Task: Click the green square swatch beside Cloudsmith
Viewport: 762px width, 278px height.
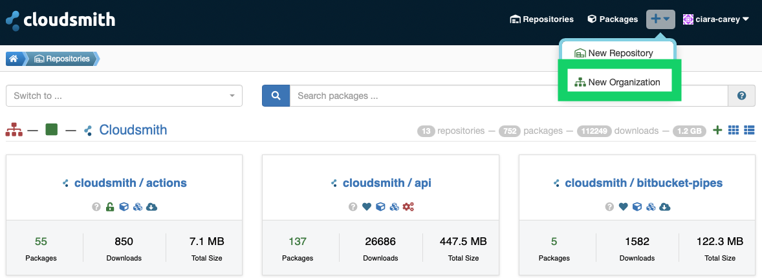Action: (52, 130)
